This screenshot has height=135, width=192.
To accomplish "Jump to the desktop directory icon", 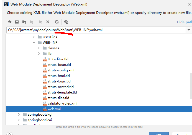I will 17,22.
